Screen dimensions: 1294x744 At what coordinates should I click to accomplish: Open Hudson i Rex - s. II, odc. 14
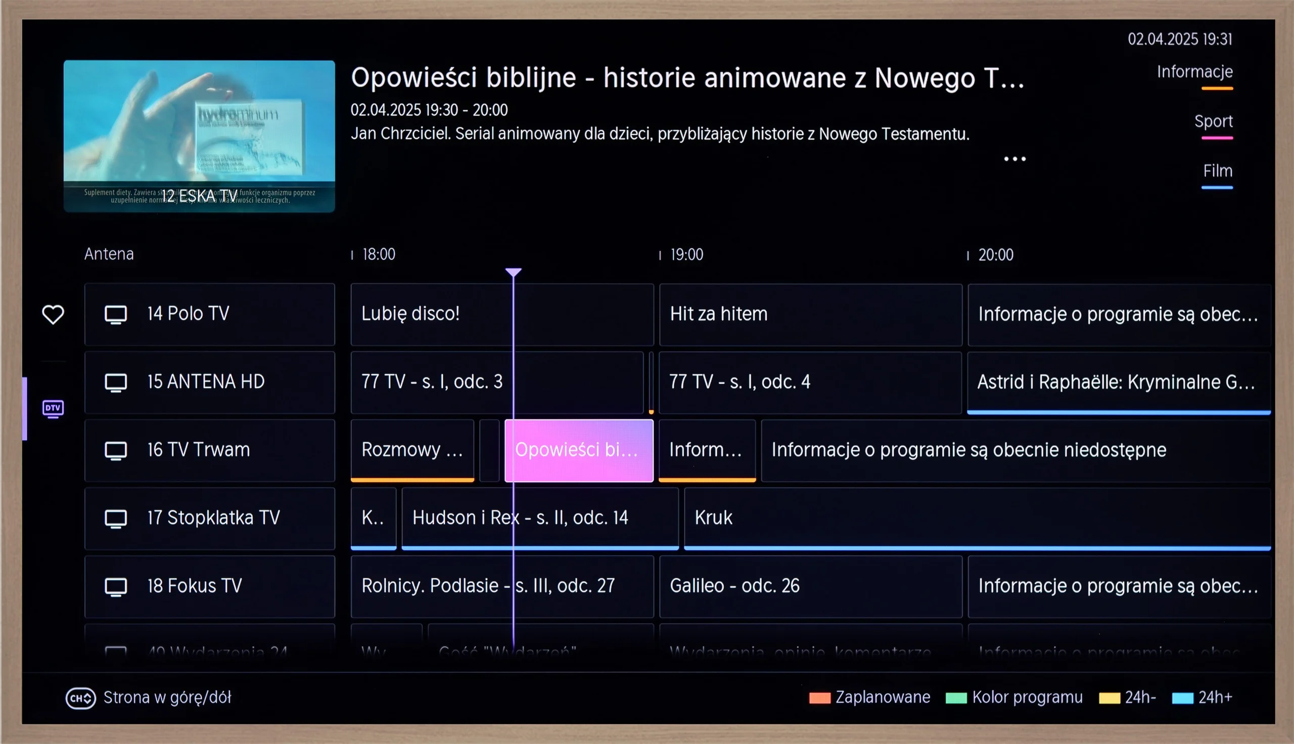pos(540,518)
